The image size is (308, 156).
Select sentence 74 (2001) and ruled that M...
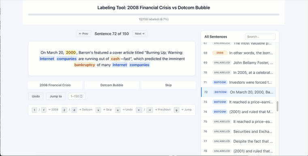coord(238,112)
